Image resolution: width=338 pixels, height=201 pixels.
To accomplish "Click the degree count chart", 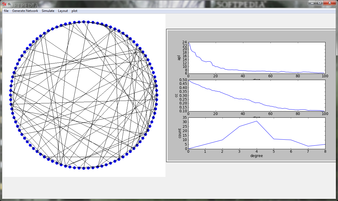I will [x=257, y=133].
